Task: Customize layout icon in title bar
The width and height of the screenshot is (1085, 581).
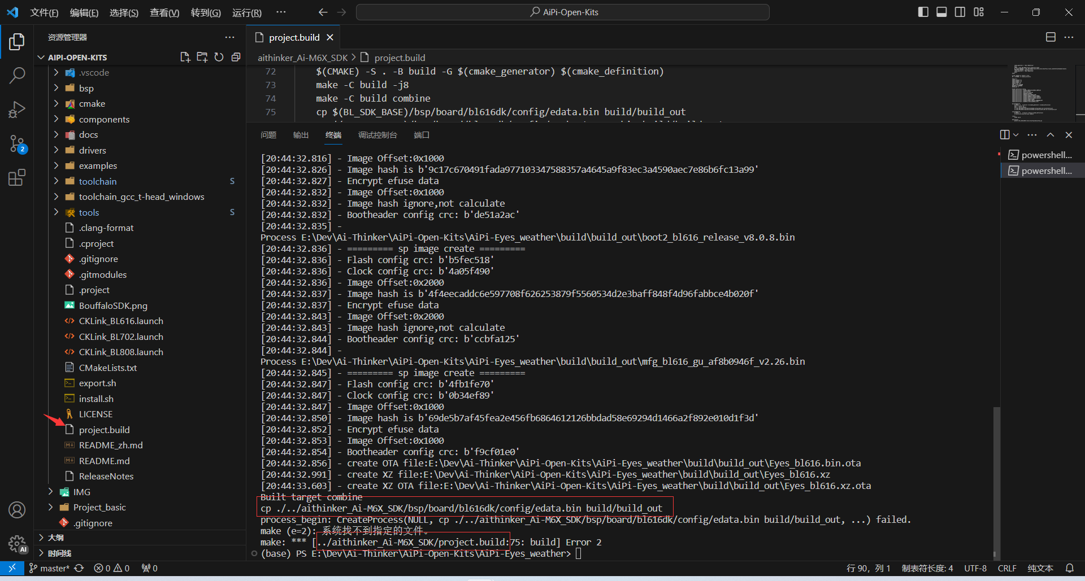Action: click(x=979, y=12)
